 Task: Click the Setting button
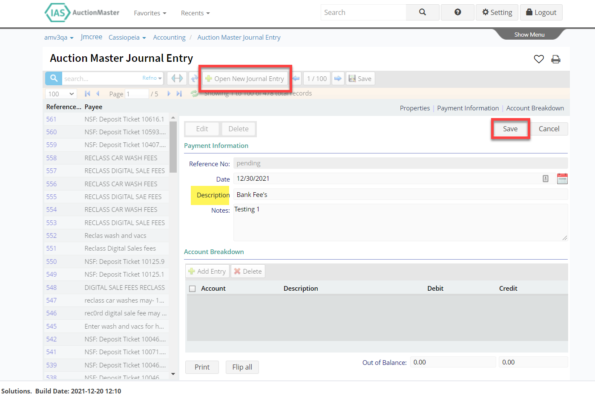pos(497,12)
